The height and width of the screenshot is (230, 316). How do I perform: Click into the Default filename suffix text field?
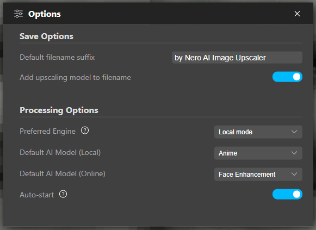pyautogui.click(x=237, y=58)
